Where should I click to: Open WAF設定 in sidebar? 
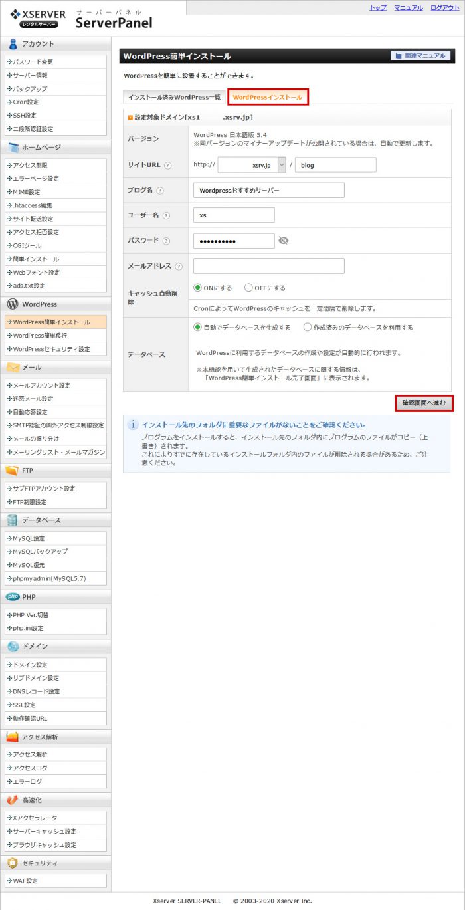coord(56,881)
